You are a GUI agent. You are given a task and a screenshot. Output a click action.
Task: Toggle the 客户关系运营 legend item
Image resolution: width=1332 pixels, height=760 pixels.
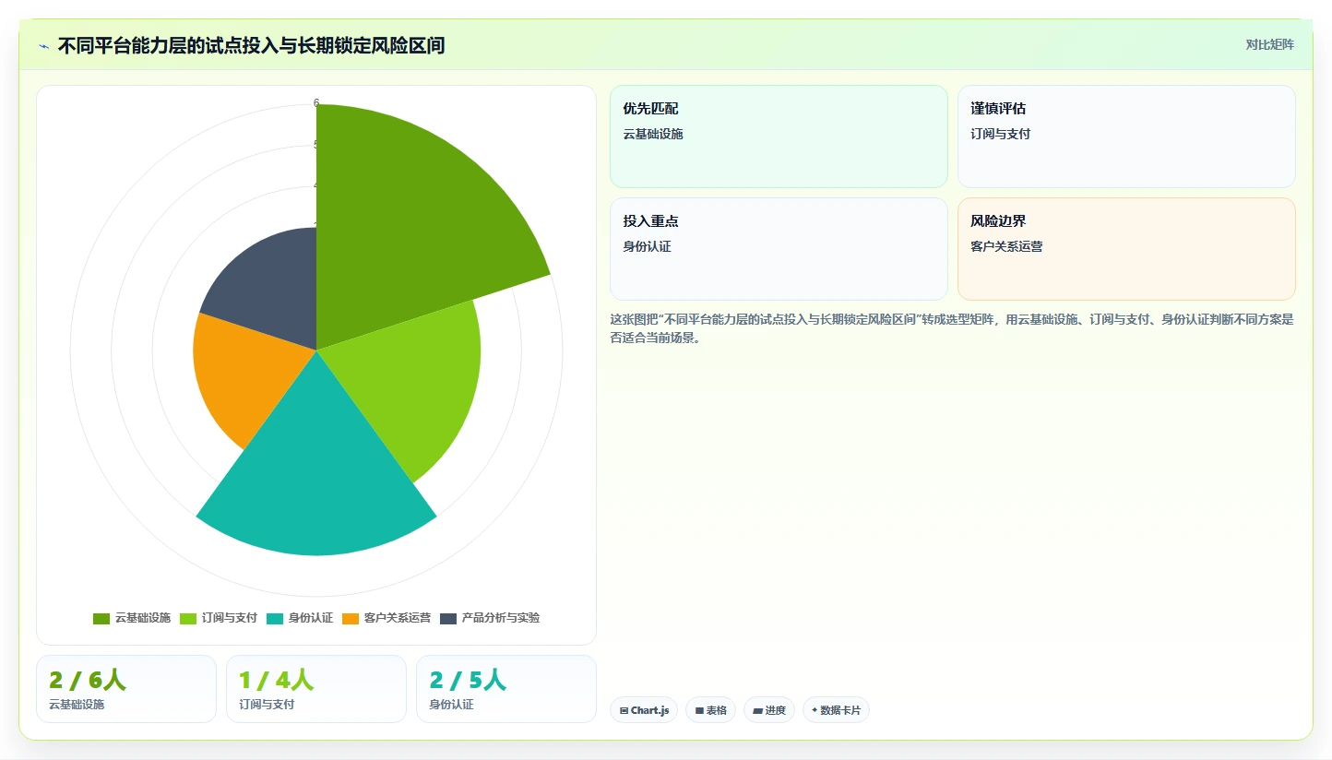(x=387, y=618)
